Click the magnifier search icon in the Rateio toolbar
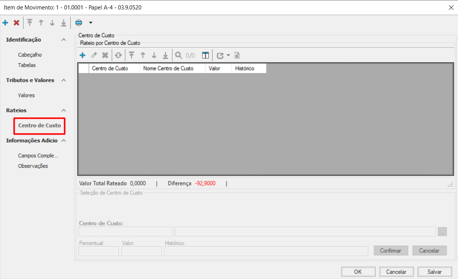Screen dimensions: 458x279 [x=179, y=55]
